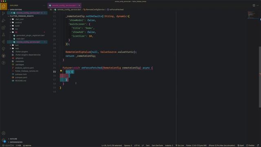
Task: Open the Explorer view in activity bar
Action: [4, 7]
